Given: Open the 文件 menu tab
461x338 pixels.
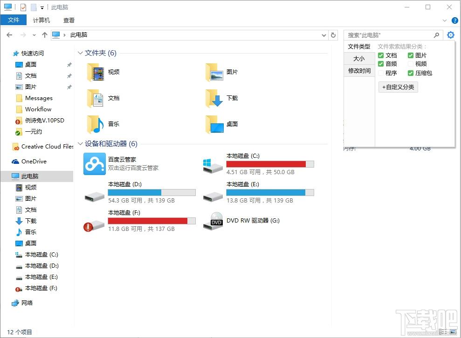Looking at the screenshot, I should (14, 20).
